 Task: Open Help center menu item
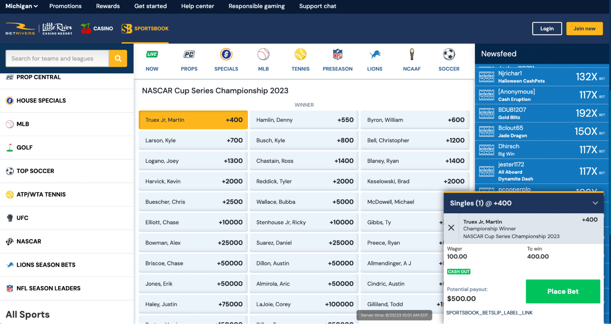tap(197, 6)
